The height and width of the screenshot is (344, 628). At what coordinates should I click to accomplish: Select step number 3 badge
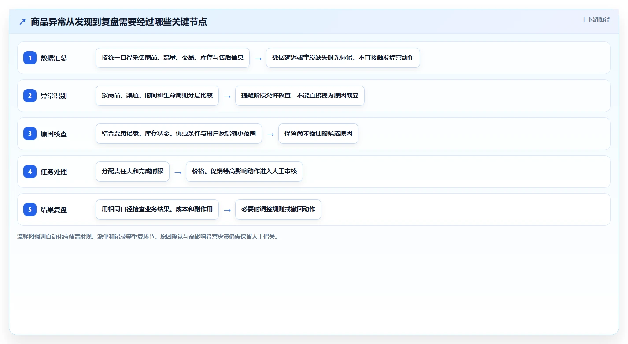click(30, 134)
